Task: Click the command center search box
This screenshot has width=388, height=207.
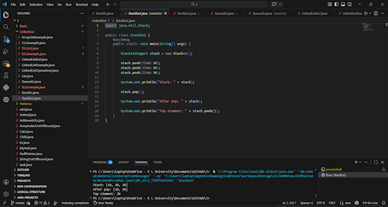Action: click(x=194, y=5)
